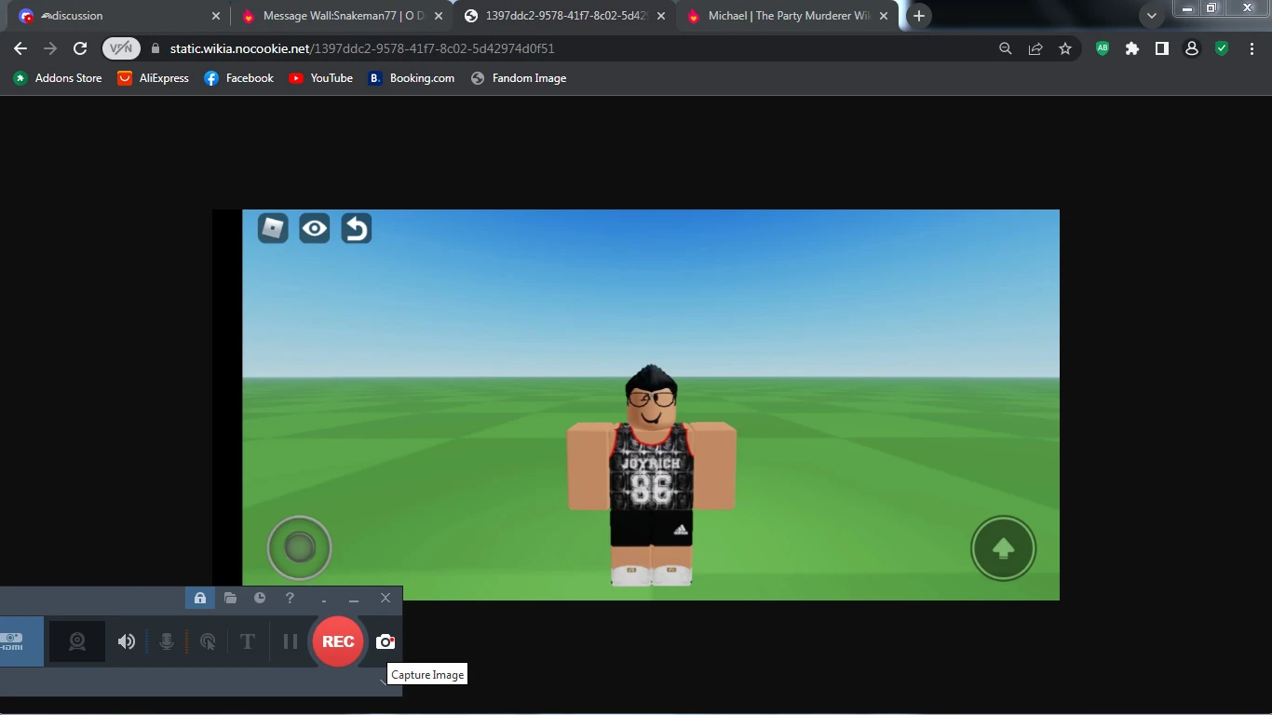Image resolution: width=1272 pixels, height=715 pixels.
Task: Open the scheduled recording clock icon
Action: point(260,598)
